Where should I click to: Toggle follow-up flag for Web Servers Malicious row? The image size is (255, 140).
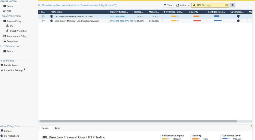44,21
